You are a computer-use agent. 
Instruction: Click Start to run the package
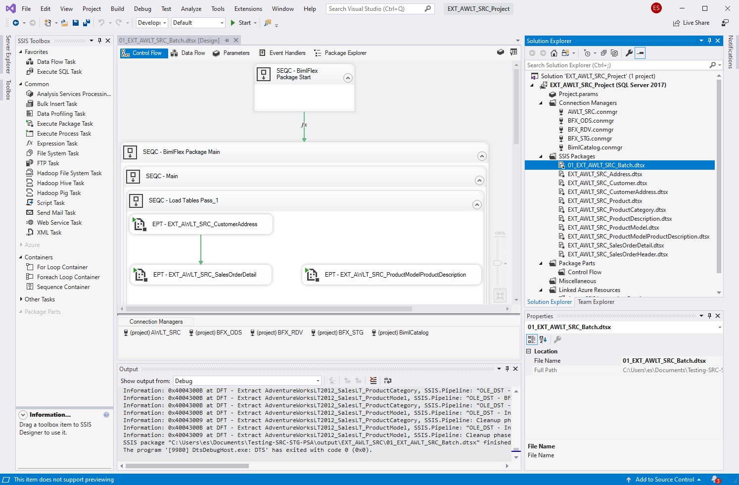tap(243, 22)
